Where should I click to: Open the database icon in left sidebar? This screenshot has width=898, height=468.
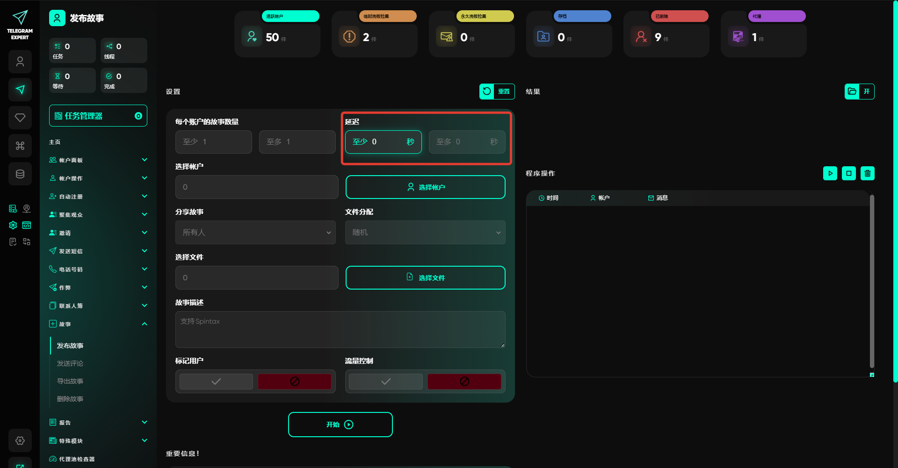coord(20,174)
